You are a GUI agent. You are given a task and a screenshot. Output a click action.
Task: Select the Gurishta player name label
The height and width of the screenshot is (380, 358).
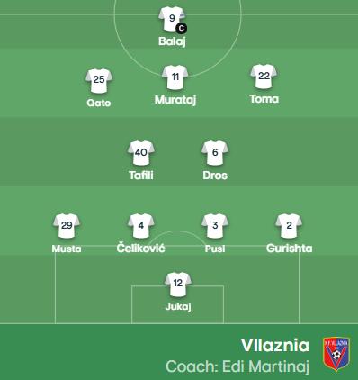tap(290, 249)
